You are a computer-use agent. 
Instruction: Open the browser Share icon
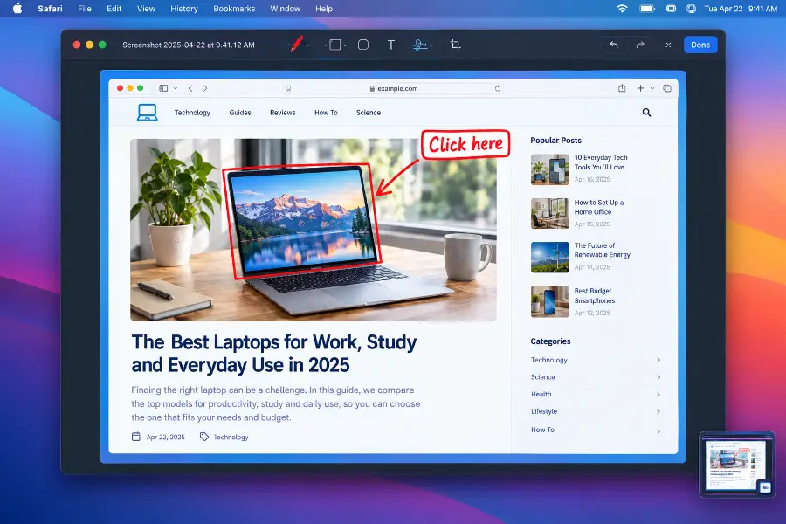coord(622,88)
